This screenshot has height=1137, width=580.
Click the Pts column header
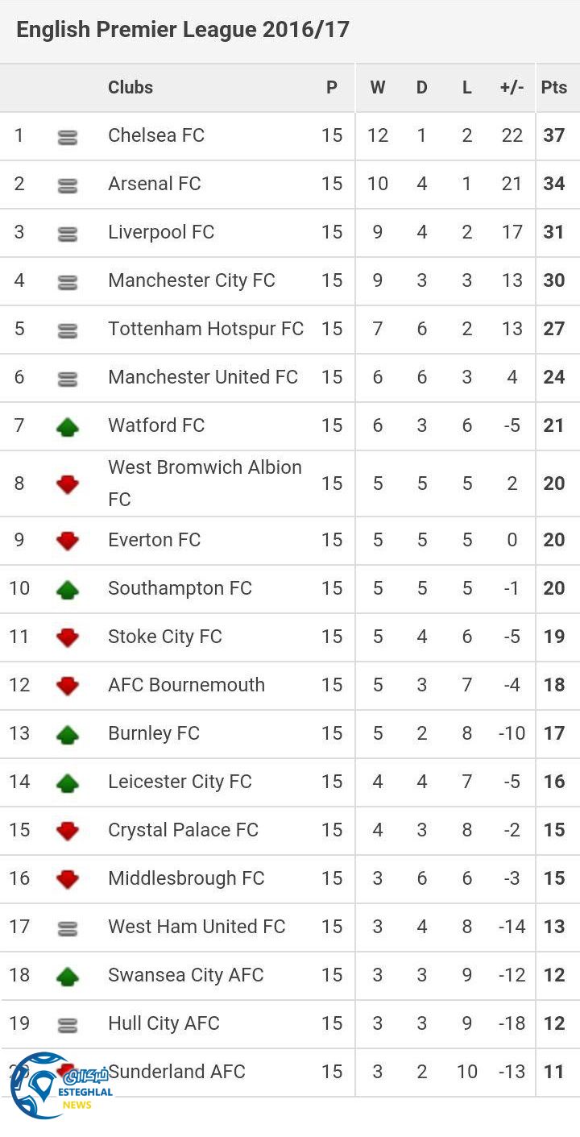point(554,88)
